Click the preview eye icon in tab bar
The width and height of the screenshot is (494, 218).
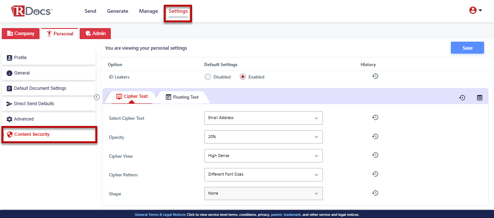[479, 98]
